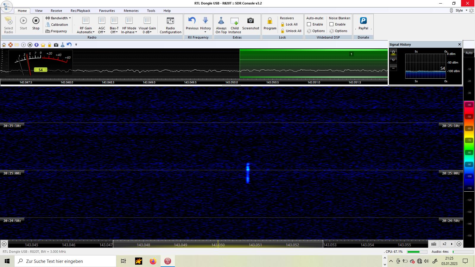This screenshot has height=267, width=475.
Task: Click the home icon in the quick access toolbar
Action: (4, 45)
